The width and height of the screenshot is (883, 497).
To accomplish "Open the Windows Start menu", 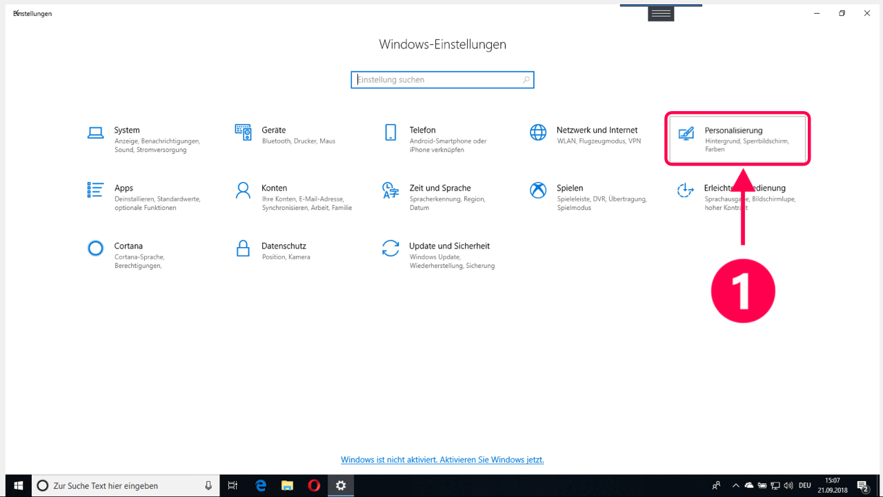I will coord(19,486).
